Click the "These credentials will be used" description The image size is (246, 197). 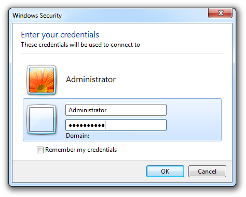[x=80, y=45]
